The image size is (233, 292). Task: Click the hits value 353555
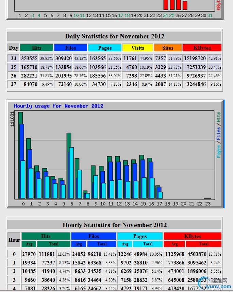[x=29, y=58]
